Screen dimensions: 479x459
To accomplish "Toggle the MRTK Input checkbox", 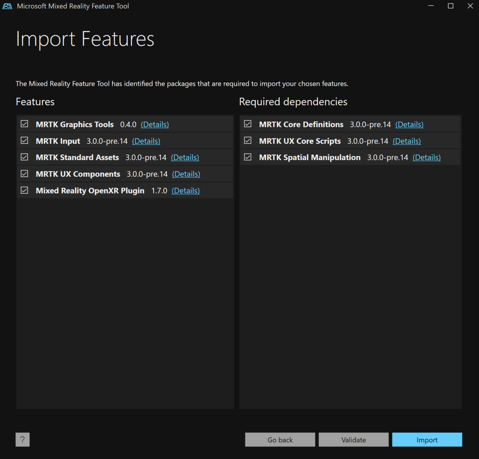I will [x=25, y=140].
